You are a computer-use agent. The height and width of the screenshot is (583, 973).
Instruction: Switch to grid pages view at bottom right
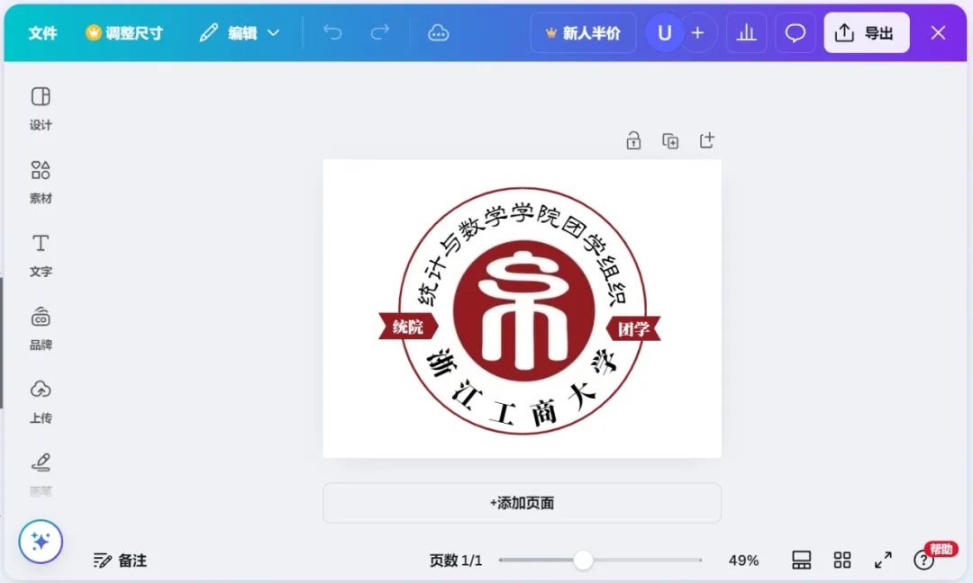(841, 560)
